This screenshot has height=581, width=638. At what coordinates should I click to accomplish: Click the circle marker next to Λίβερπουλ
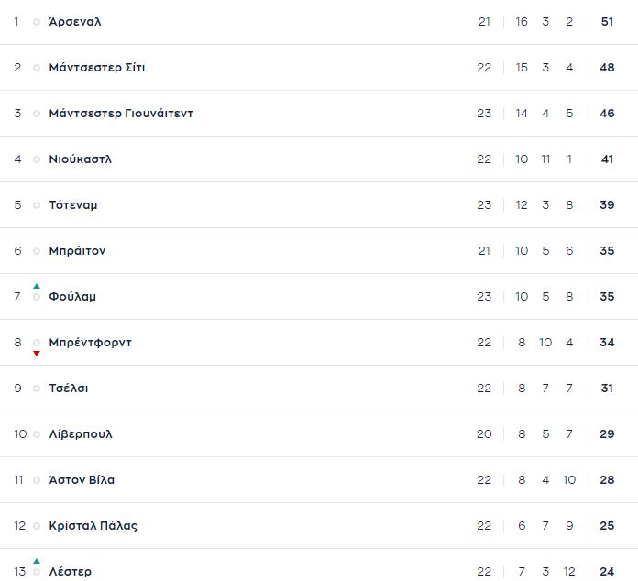[x=37, y=434]
